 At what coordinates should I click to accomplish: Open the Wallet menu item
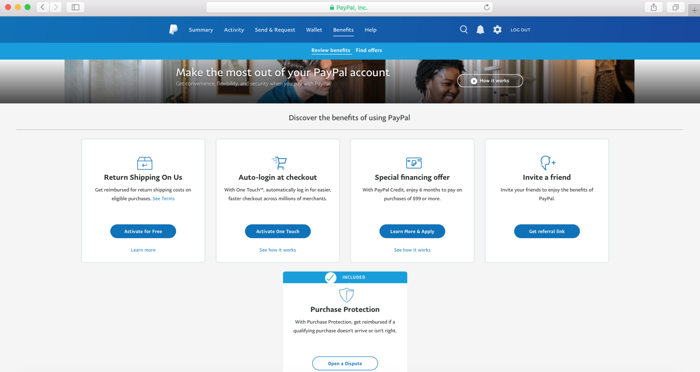(x=314, y=30)
